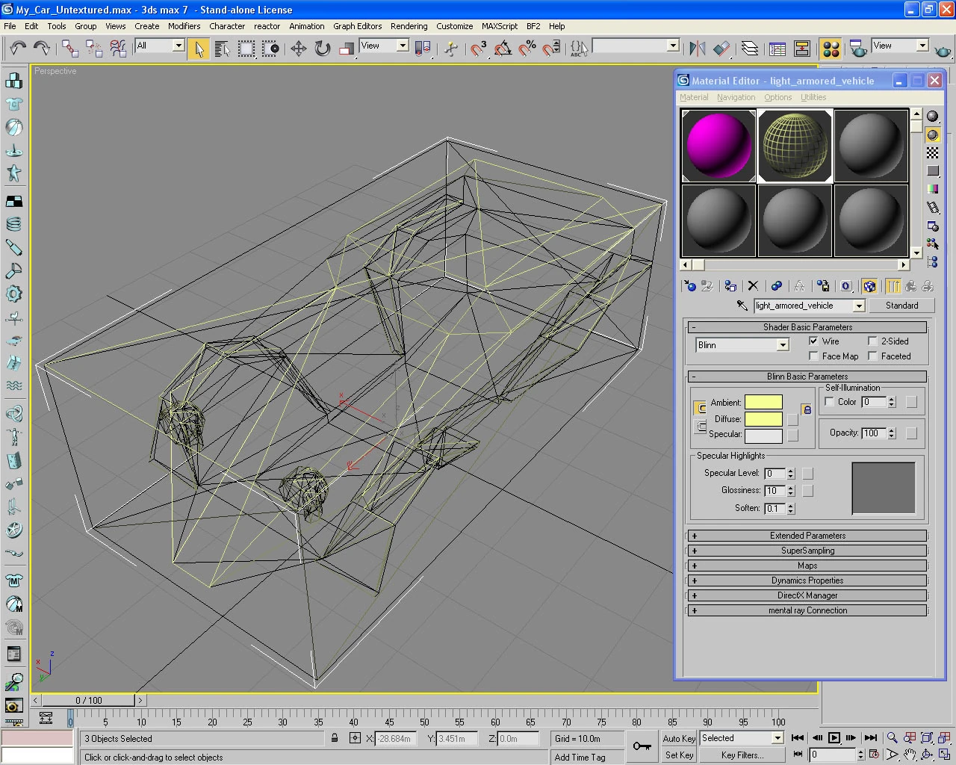The height and width of the screenshot is (765, 956).
Task: Click the Mirror selected objects icon
Action: click(697, 49)
